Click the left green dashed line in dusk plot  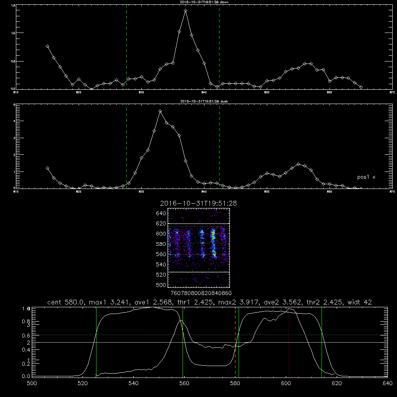126,146
